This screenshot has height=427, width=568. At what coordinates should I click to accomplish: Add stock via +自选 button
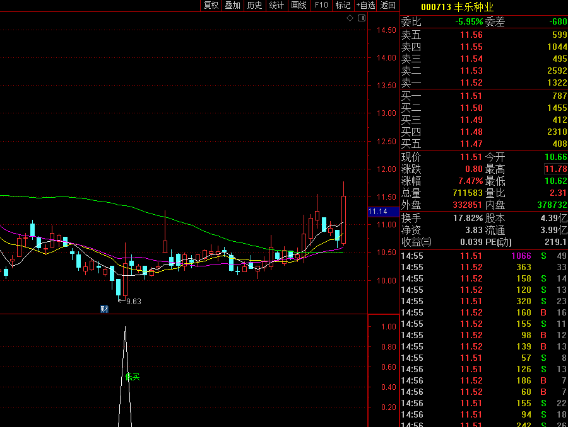365,6
